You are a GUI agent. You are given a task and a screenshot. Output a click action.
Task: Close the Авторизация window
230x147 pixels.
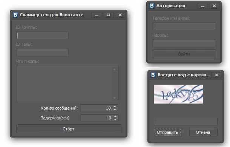(214, 6)
